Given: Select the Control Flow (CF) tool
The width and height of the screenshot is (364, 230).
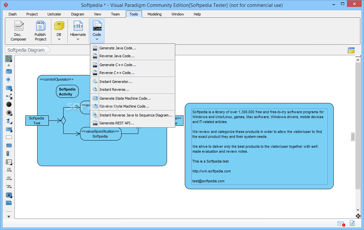Looking at the screenshot, I should coord(9,170).
